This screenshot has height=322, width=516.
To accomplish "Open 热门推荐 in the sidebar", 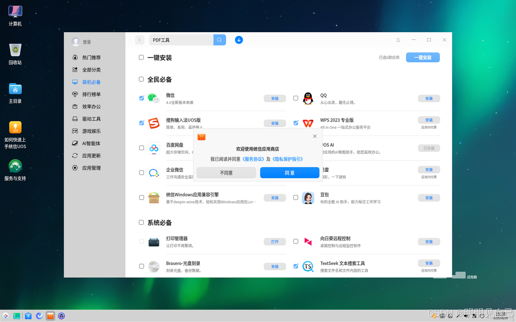I will (91, 58).
